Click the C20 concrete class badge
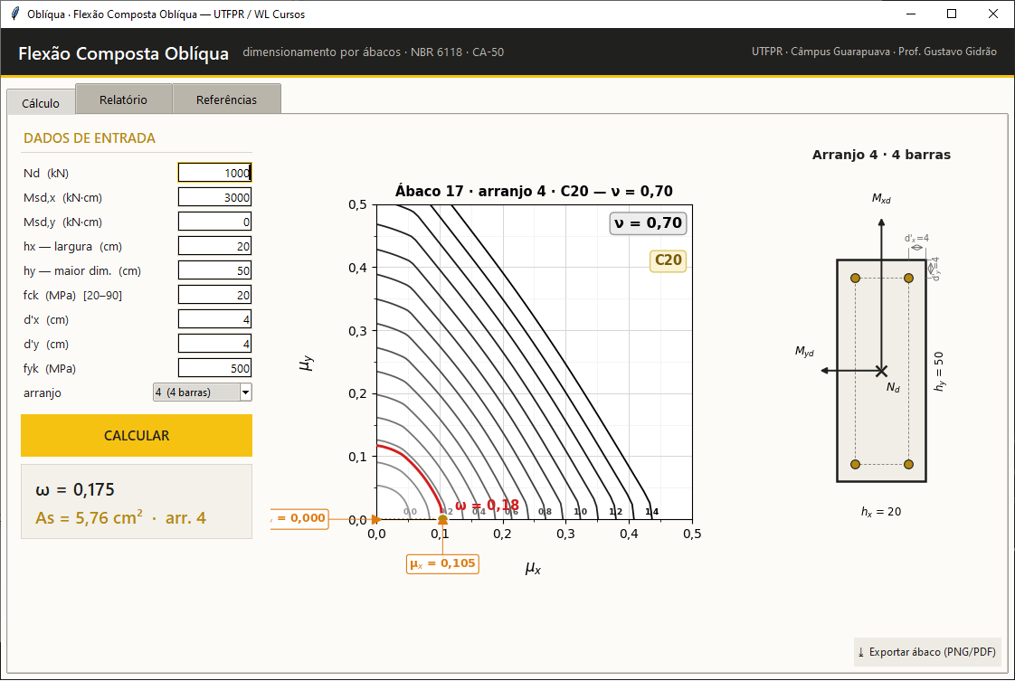The image size is (1015, 681). (668, 260)
